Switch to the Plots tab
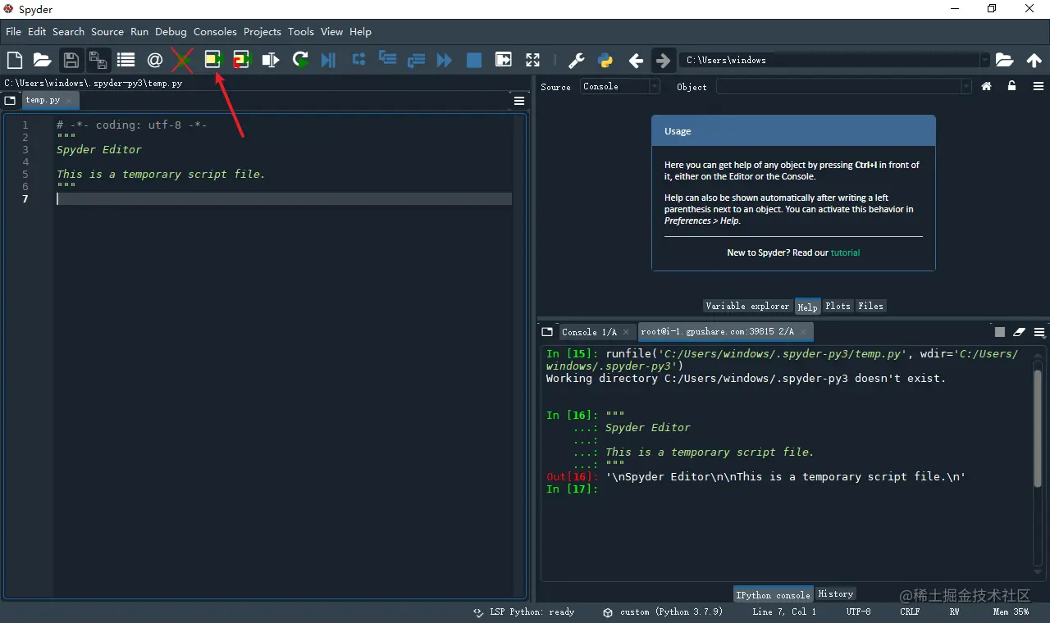Screen dimensions: 1050x623 pos(838,306)
